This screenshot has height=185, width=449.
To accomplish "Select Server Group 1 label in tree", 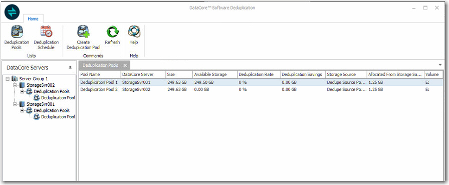I will tap(34, 79).
